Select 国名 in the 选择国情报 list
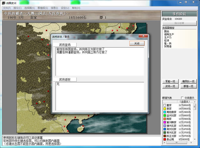Screen dimensions: 200x148 pos(167,31)
